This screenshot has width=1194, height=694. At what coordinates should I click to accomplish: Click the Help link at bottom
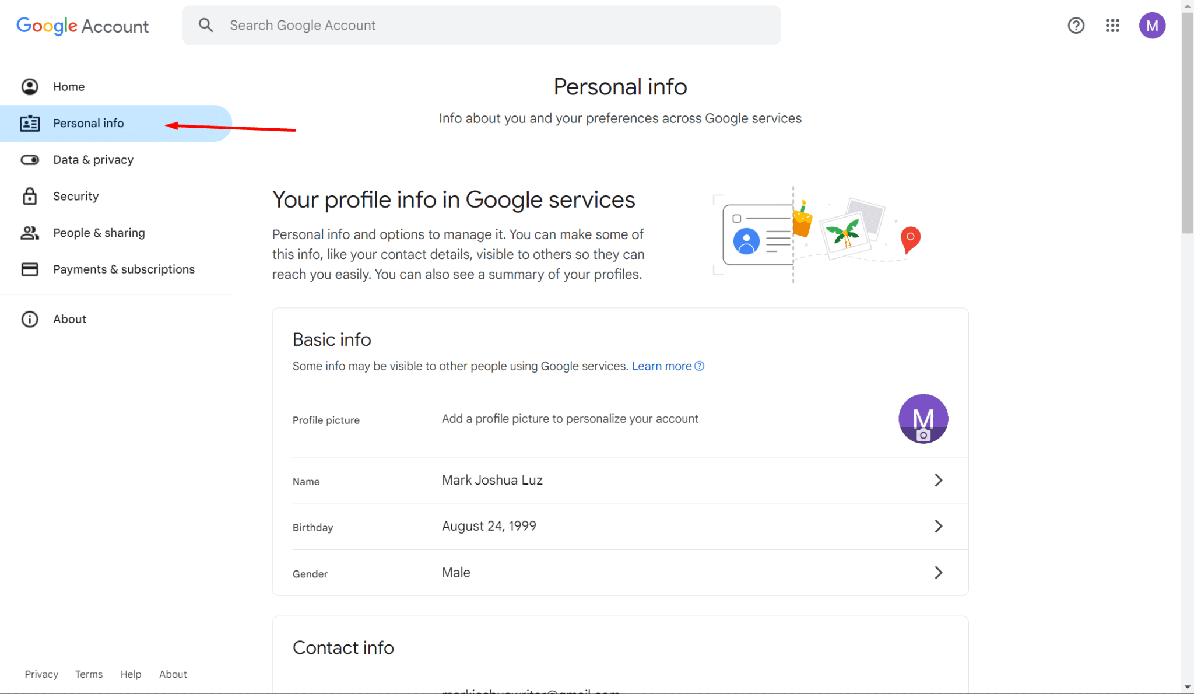(x=129, y=674)
